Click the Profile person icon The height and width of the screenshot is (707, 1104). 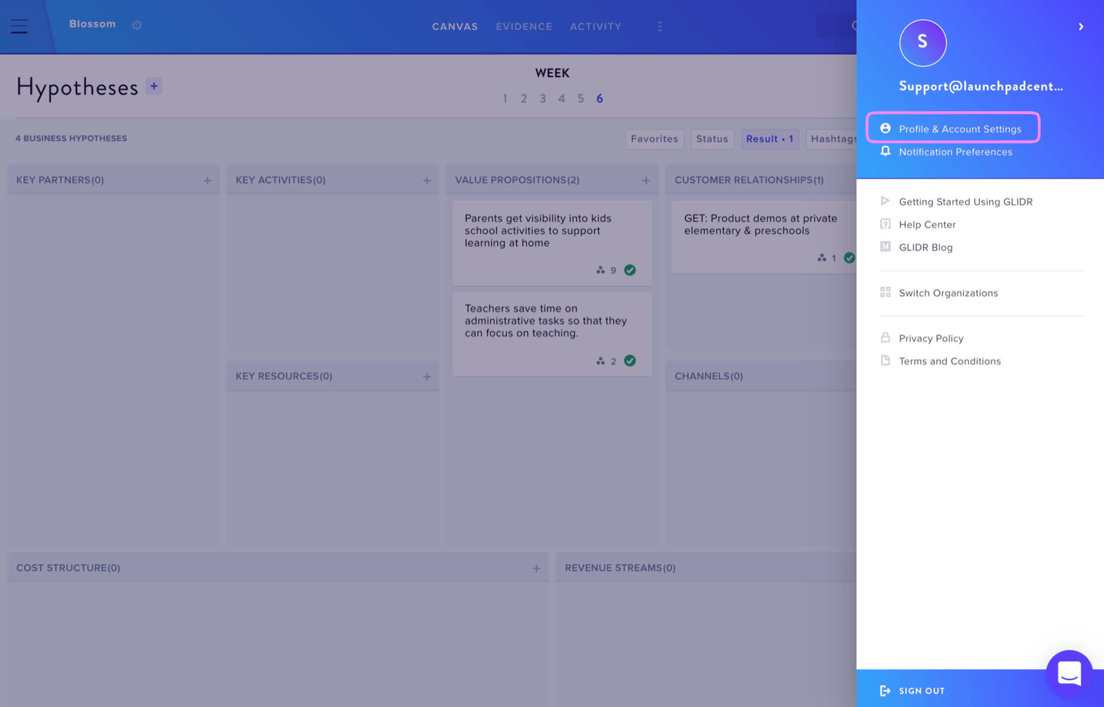point(885,128)
